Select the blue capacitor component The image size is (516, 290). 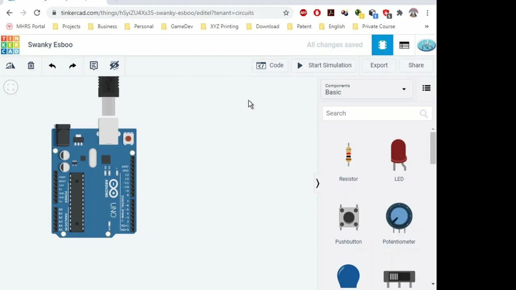click(348, 277)
